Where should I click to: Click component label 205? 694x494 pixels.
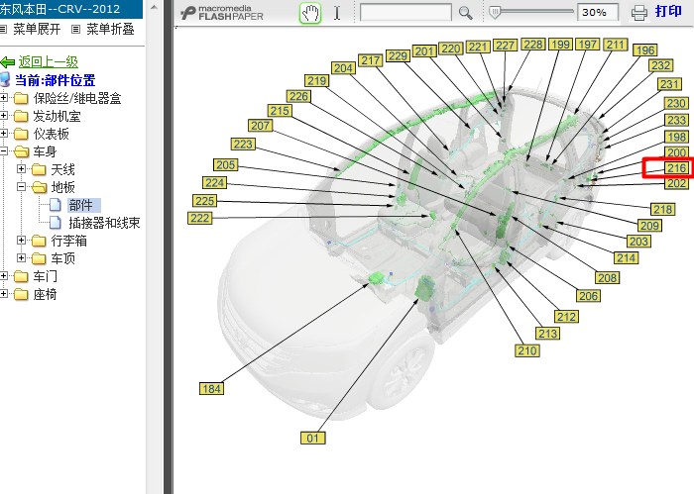tap(226, 164)
